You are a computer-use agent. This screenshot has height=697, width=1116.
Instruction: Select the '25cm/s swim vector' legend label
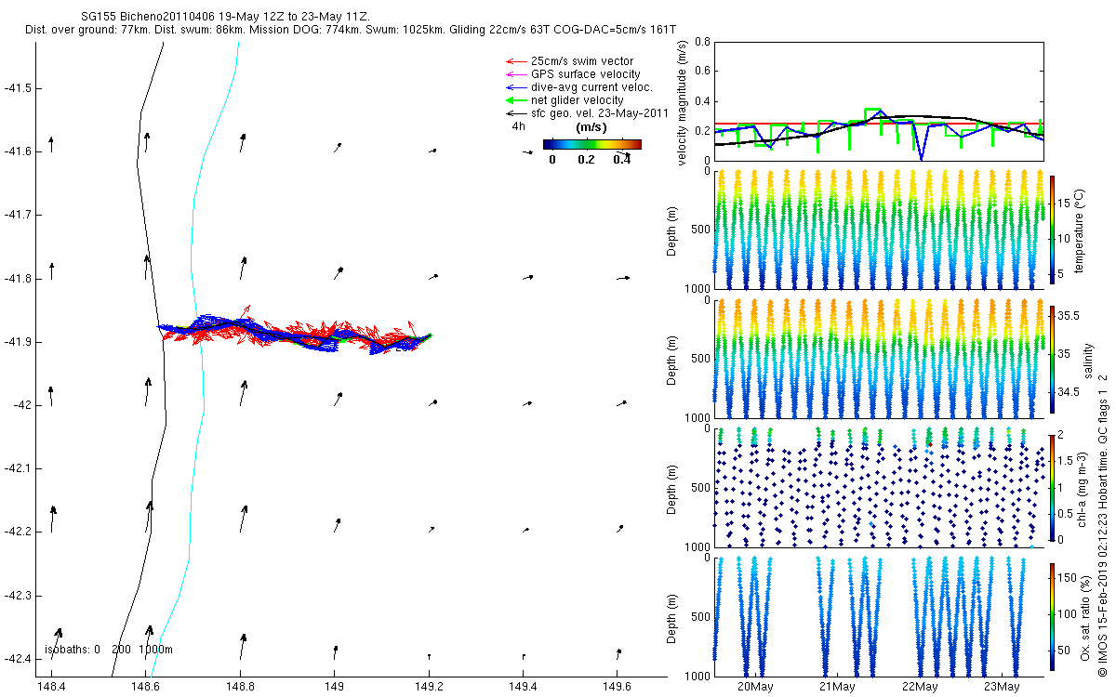click(582, 61)
